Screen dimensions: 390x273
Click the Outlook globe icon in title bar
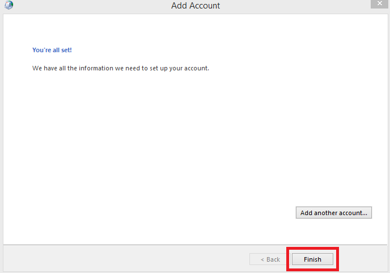[x=9, y=5]
